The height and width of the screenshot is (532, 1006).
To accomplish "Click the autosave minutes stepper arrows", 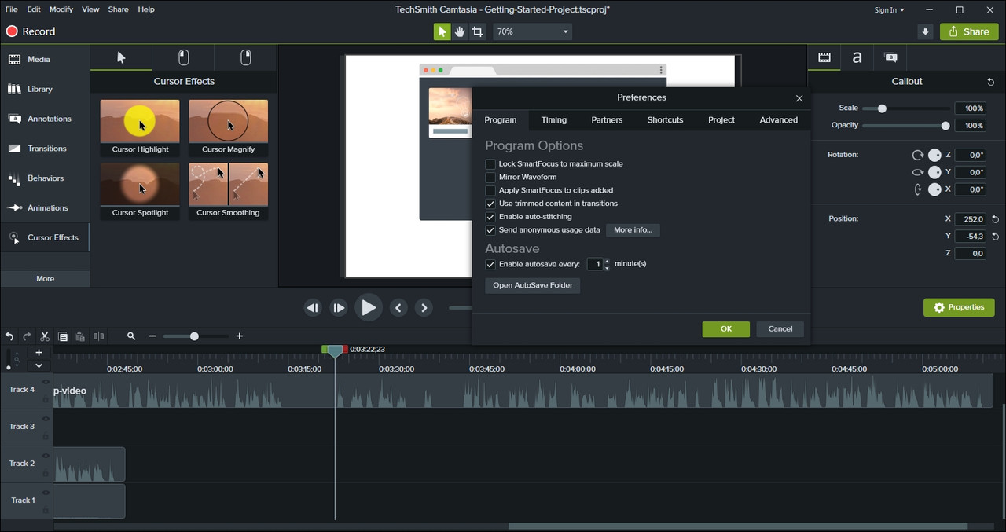I will pyautogui.click(x=606, y=264).
